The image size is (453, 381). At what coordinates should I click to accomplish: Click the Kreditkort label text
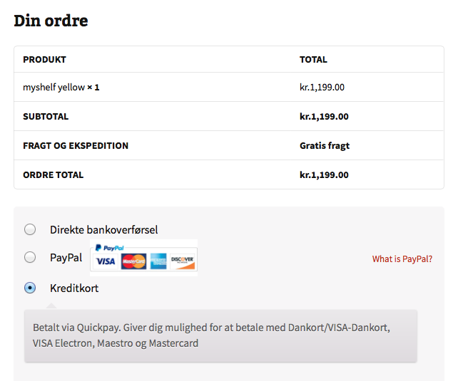point(74,288)
